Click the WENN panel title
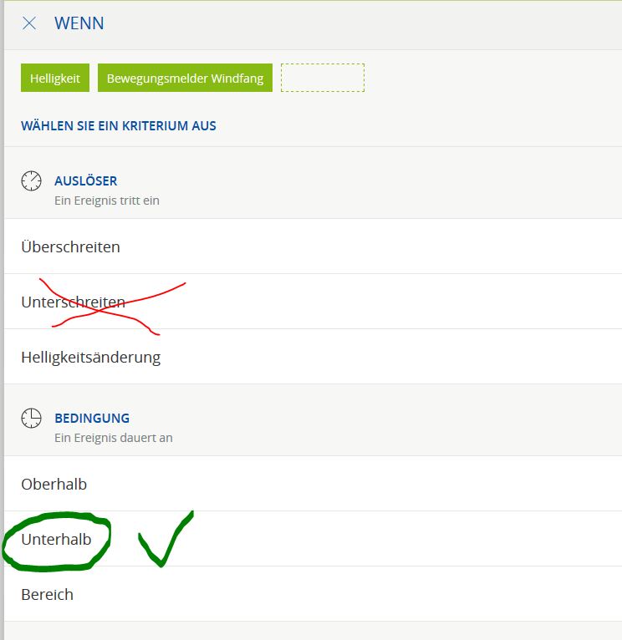The image size is (622, 640). click(79, 23)
